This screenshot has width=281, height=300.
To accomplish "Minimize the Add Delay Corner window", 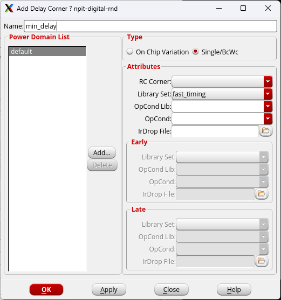I will point(219,8).
